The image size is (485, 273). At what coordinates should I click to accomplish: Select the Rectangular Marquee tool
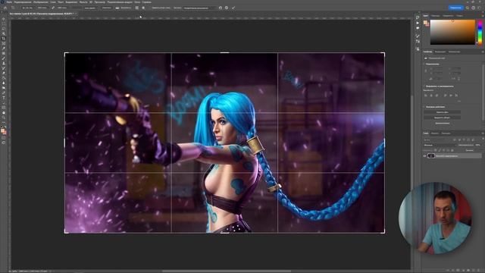[3, 24]
